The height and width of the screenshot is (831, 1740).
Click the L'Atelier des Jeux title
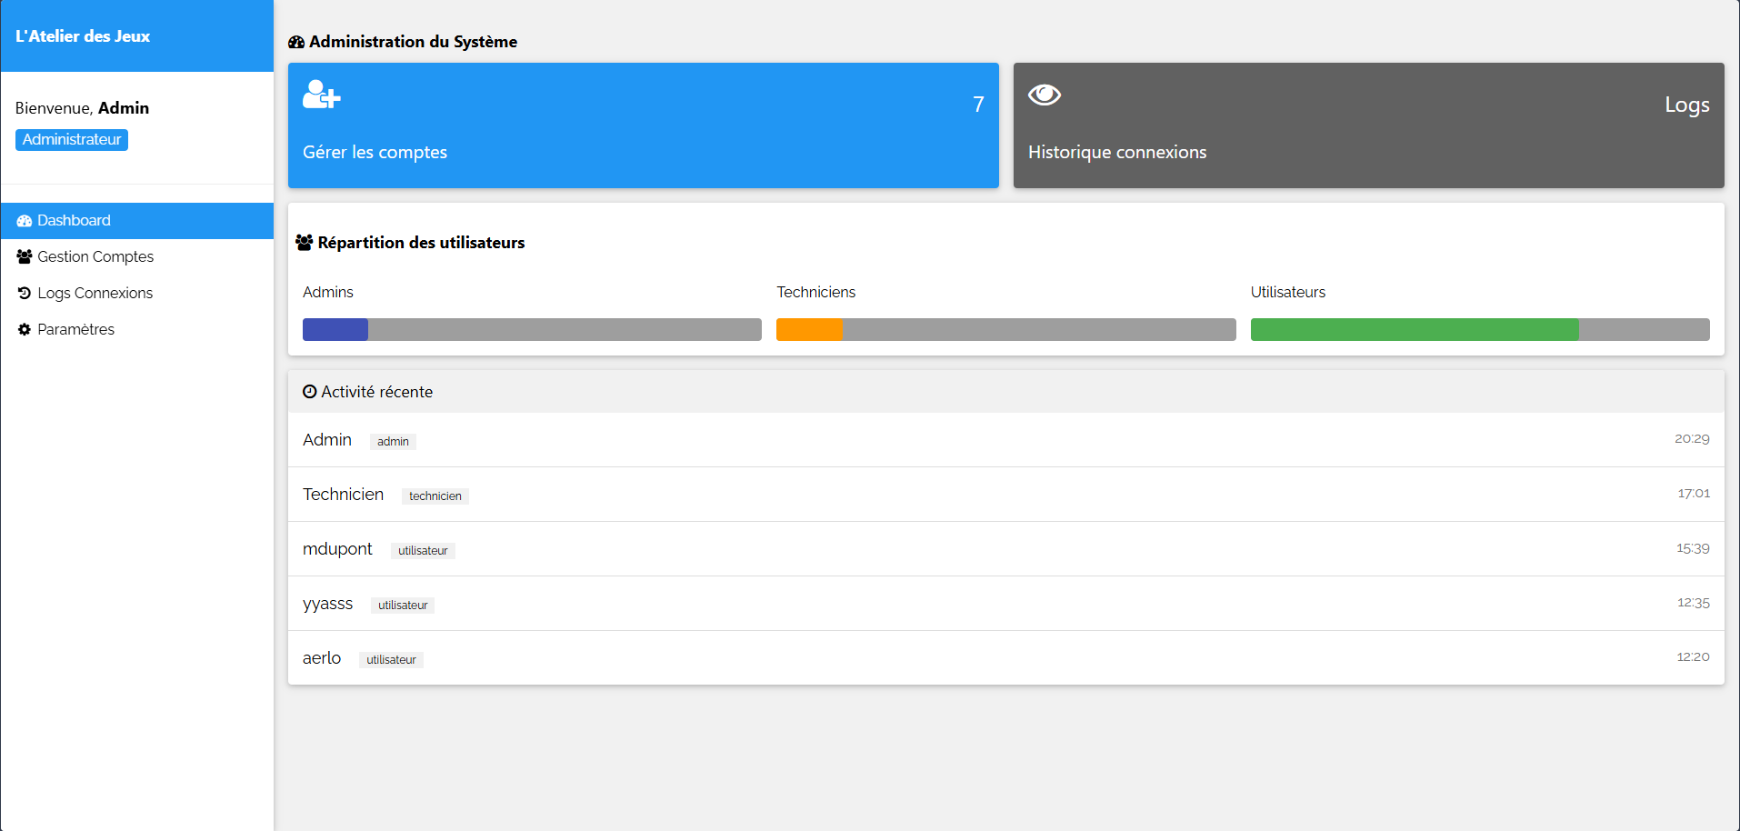(83, 36)
